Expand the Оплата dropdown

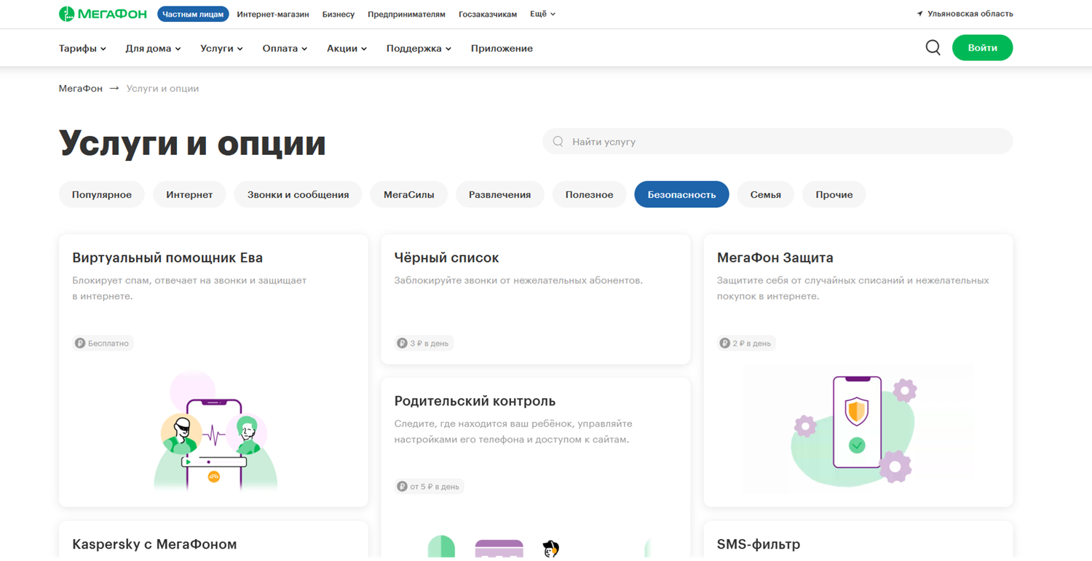click(285, 49)
